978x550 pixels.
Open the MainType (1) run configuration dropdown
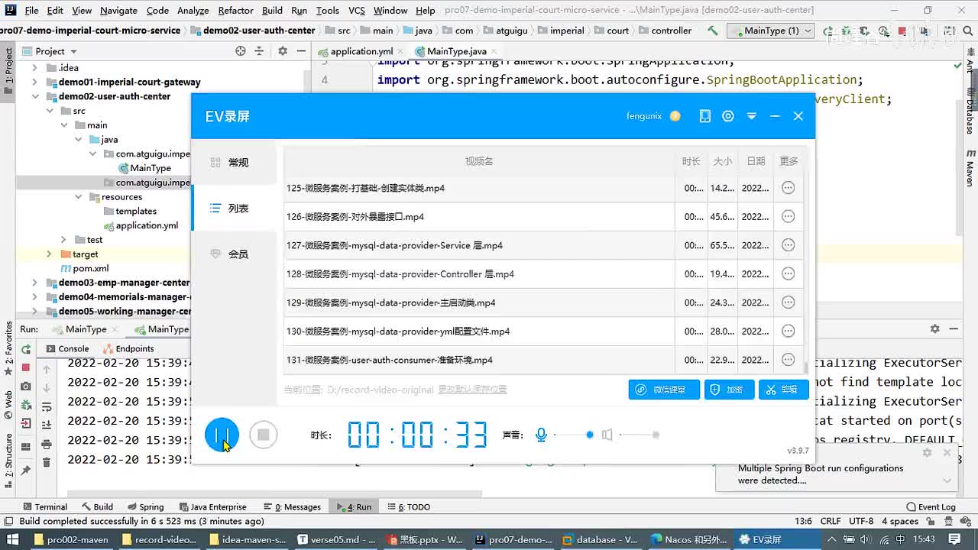click(769, 31)
